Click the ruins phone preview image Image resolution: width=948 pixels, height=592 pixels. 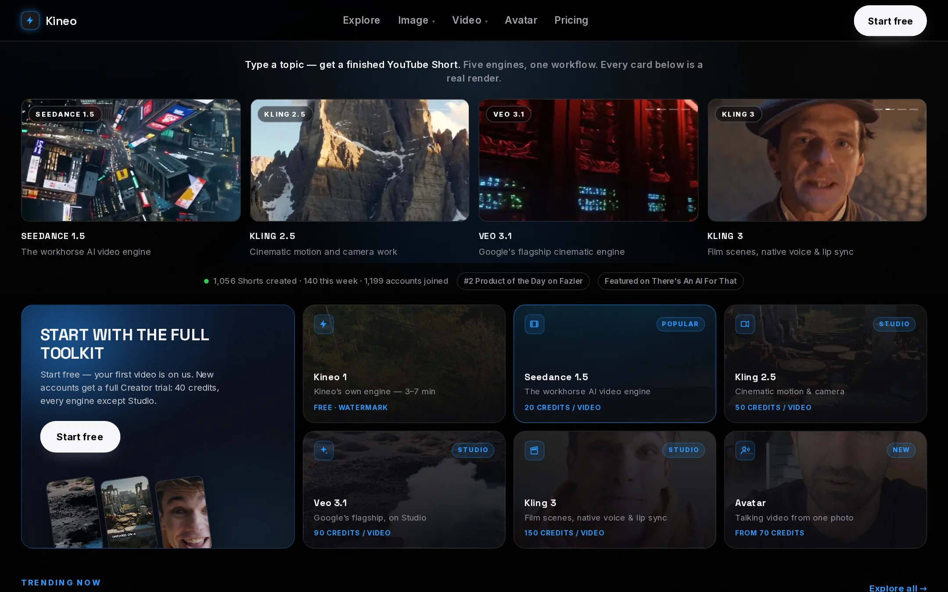click(x=128, y=512)
